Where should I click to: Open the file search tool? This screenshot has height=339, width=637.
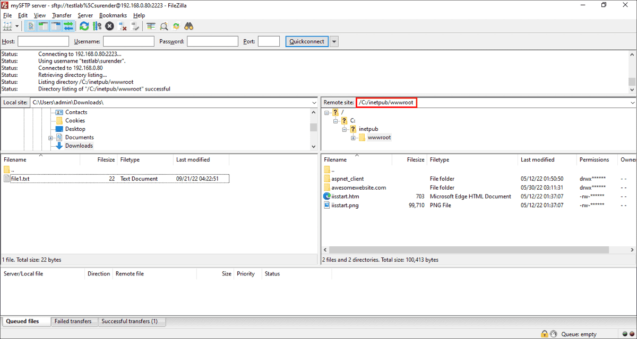click(189, 25)
